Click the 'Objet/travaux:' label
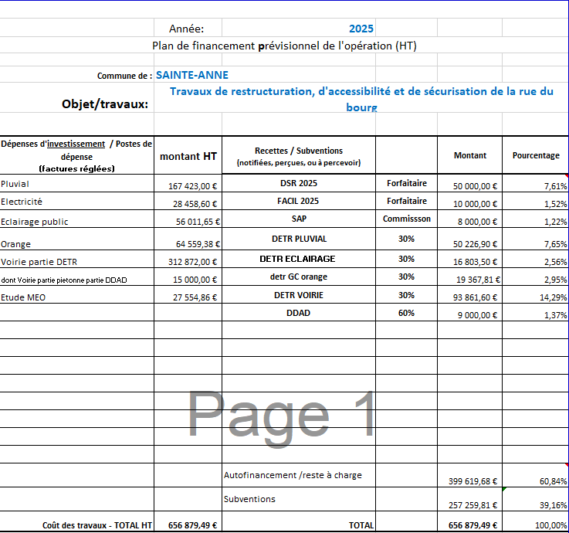 pyautogui.click(x=105, y=104)
